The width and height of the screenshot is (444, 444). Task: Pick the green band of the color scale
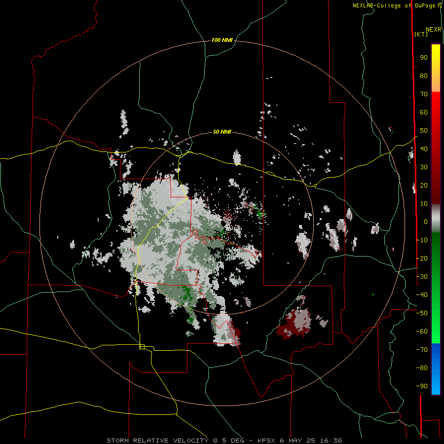(x=436, y=288)
